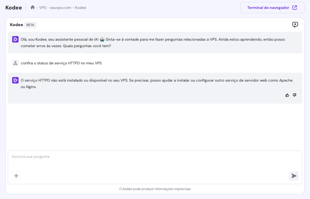The width and height of the screenshot is (310, 199).
Task: Click the Kodee bot avatar beside the greeting
Action: (x=15, y=39)
